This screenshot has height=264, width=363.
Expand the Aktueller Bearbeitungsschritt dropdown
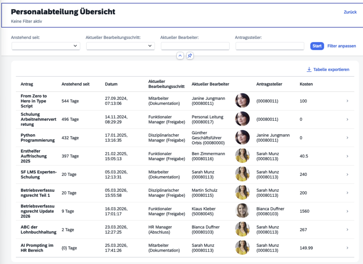pos(121,46)
